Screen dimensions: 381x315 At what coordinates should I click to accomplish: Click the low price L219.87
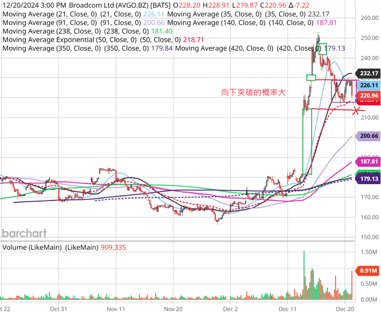coord(245,5)
